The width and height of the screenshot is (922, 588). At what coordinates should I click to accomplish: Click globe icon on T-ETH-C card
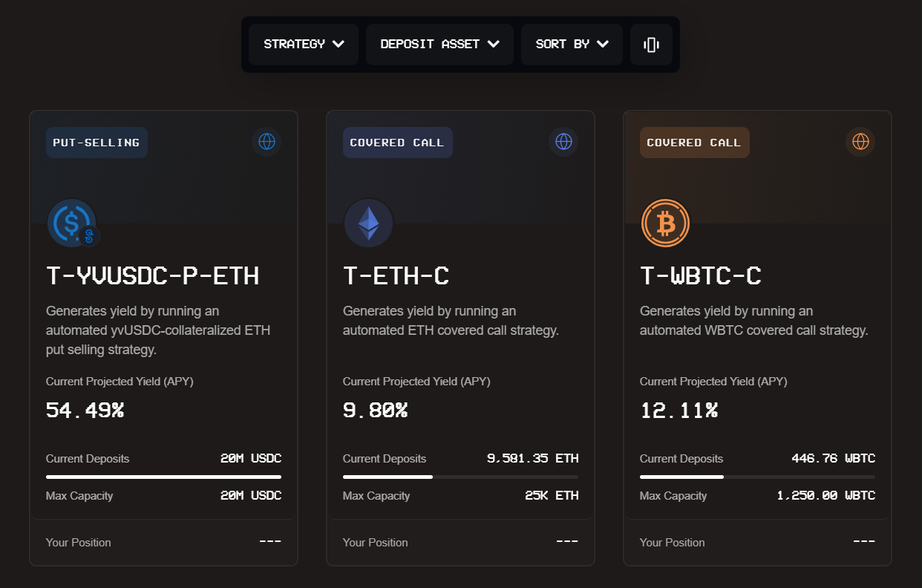563,141
